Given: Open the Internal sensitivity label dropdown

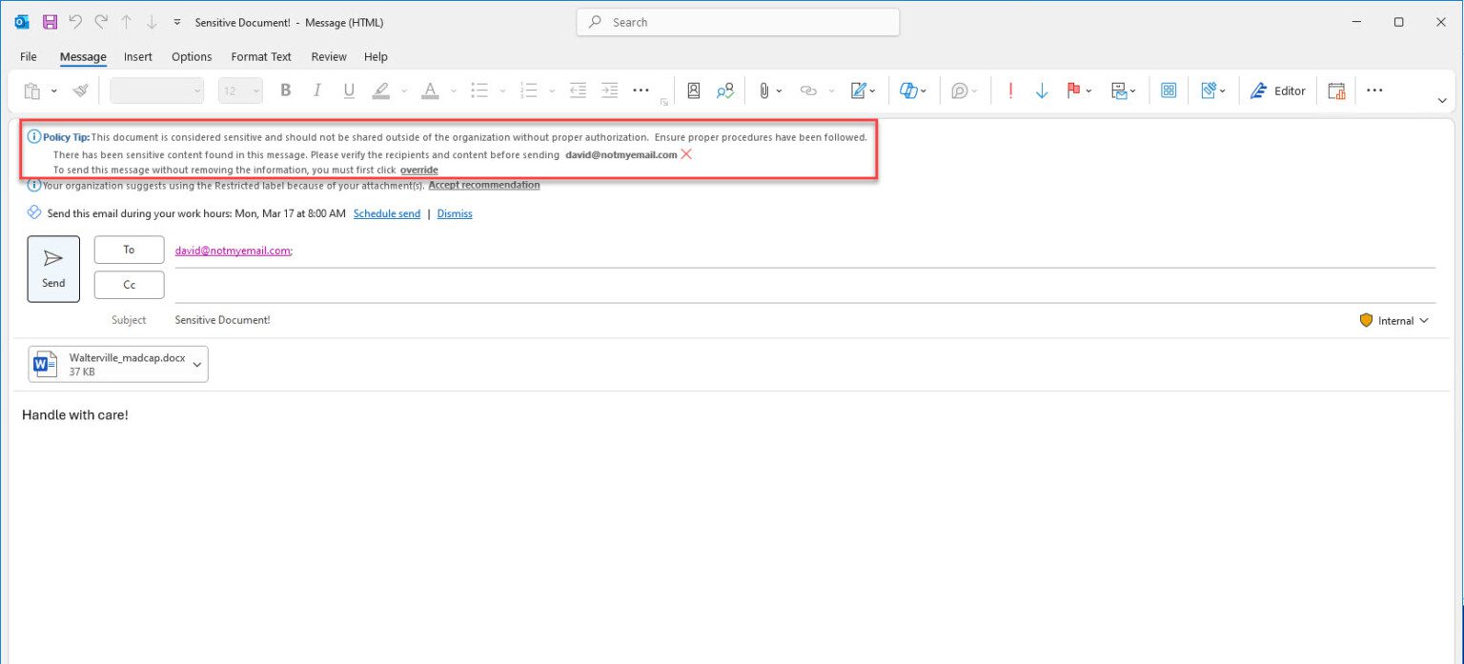Looking at the screenshot, I should (1394, 320).
